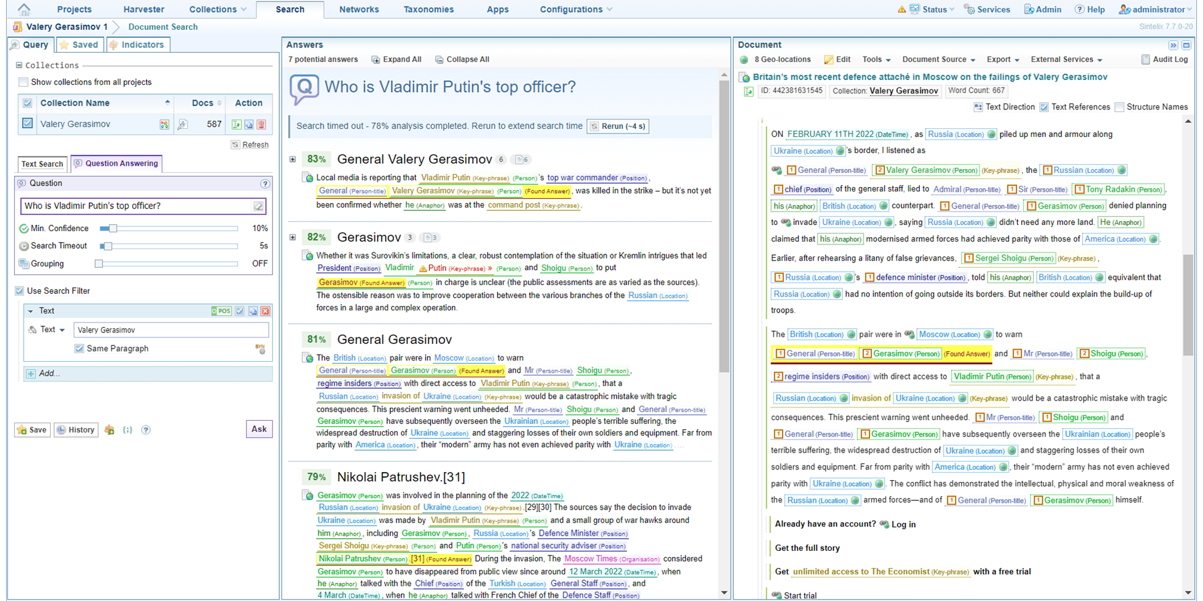Viewport: 1203px width, 601px height.
Task: Duplicate the Text filter with copy icon
Action: tap(253, 311)
